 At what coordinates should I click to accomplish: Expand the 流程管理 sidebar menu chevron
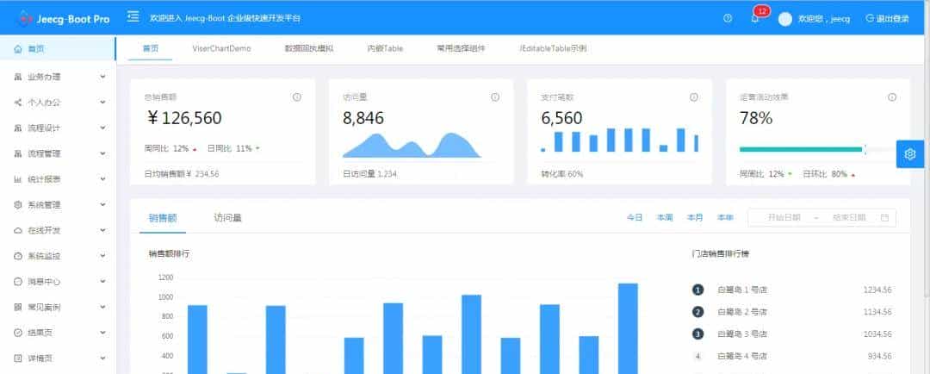pos(102,153)
